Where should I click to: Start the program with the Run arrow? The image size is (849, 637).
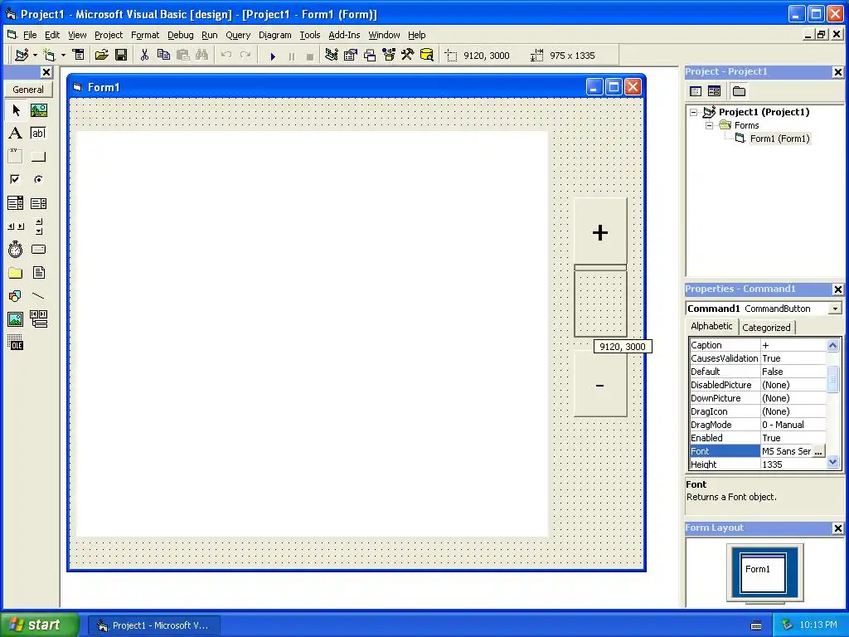coord(273,56)
